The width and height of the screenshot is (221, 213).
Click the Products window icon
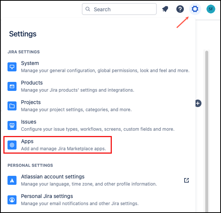[12, 86]
